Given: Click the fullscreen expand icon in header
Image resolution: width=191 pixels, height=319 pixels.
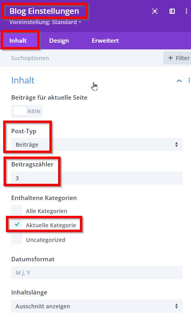Looking at the screenshot, I should coord(155,11).
